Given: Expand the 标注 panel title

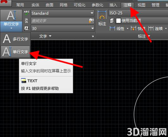Looking at the screenshot, I should 144,36.
